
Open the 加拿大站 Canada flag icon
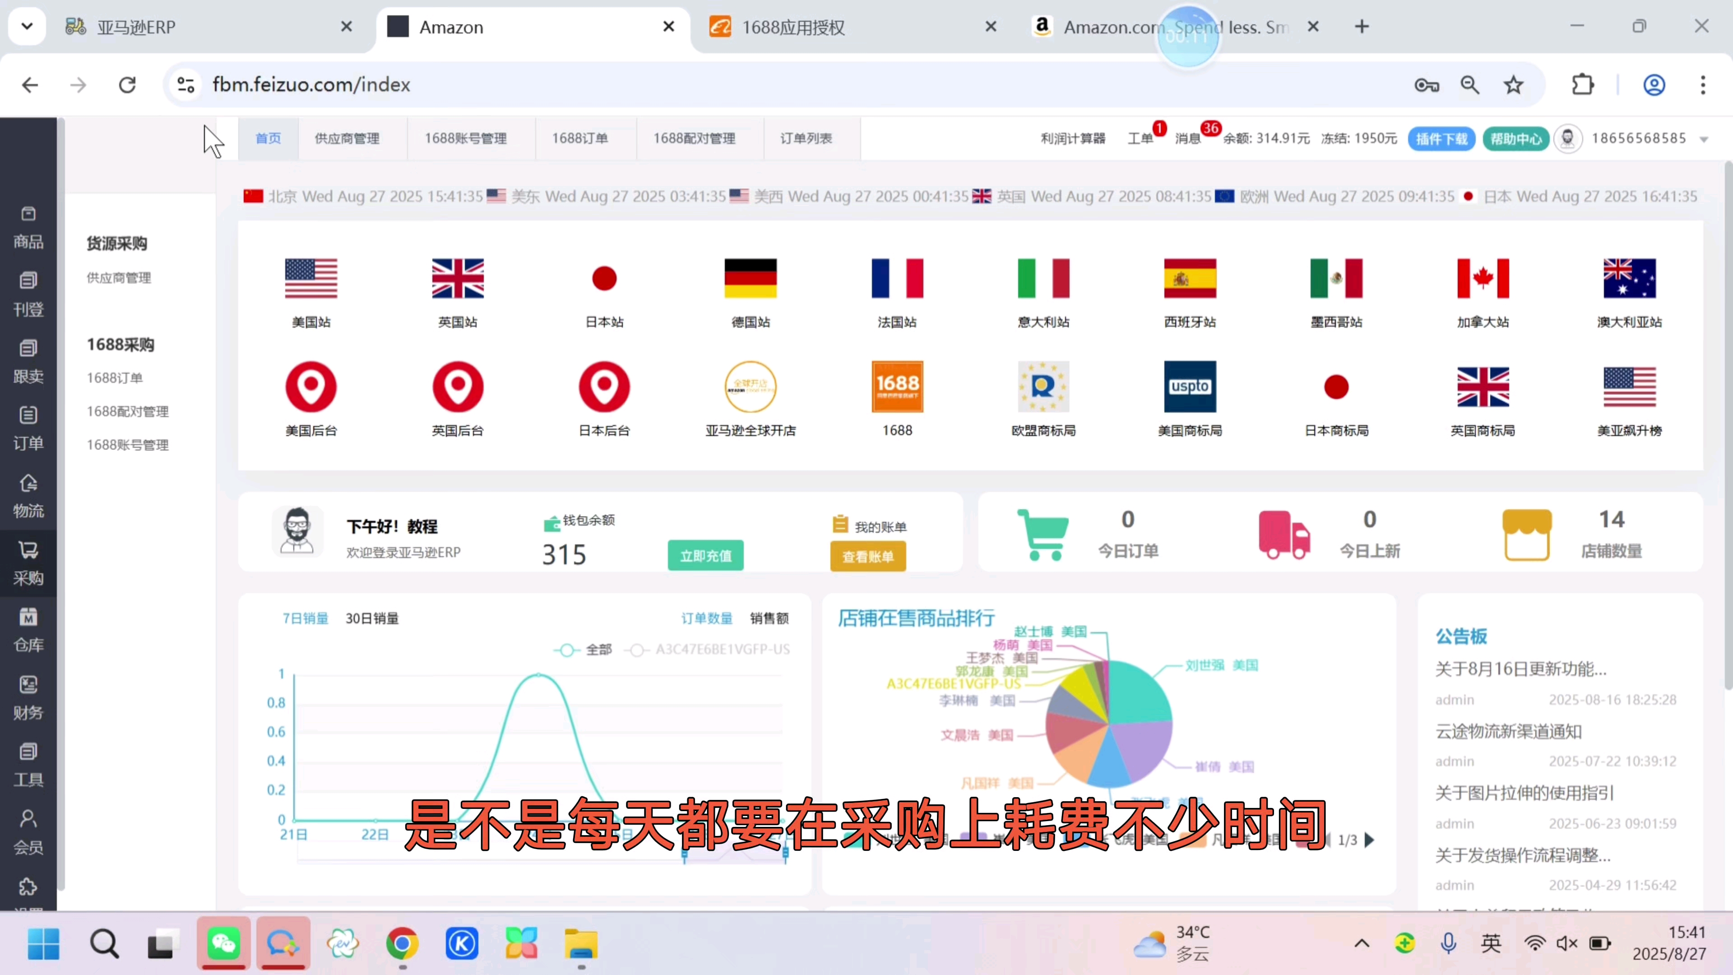click(1483, 278)
